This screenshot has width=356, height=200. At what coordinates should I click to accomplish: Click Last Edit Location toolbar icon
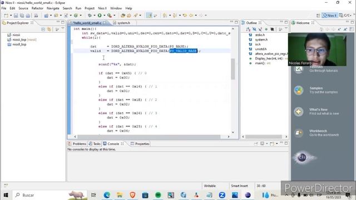[185, 16]
